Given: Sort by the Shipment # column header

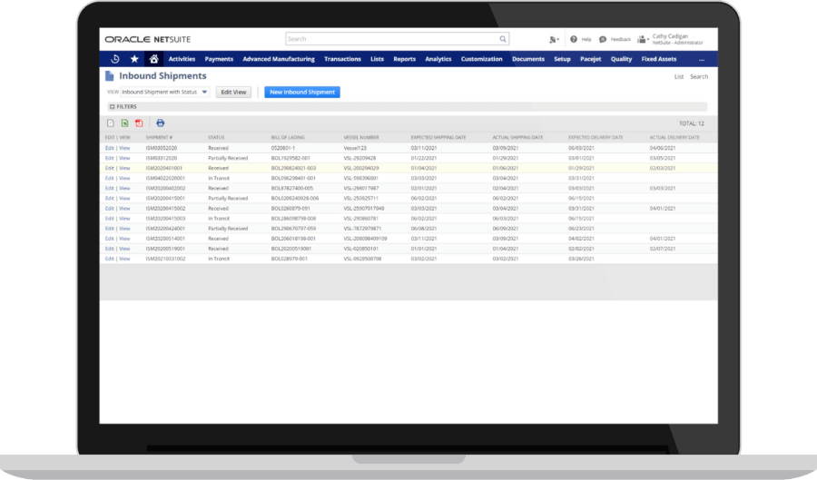Looking at the screenshot, I should 159,137.
